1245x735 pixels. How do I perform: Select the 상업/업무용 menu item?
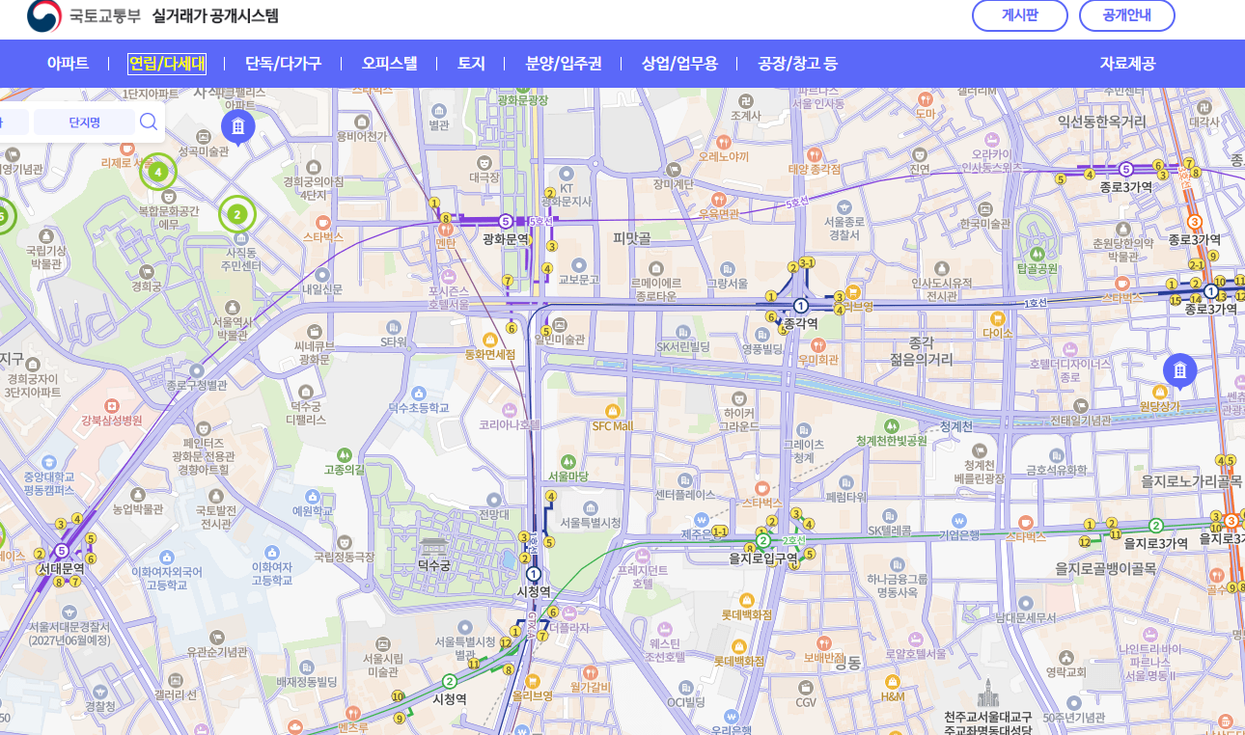[x=679, y=64]
